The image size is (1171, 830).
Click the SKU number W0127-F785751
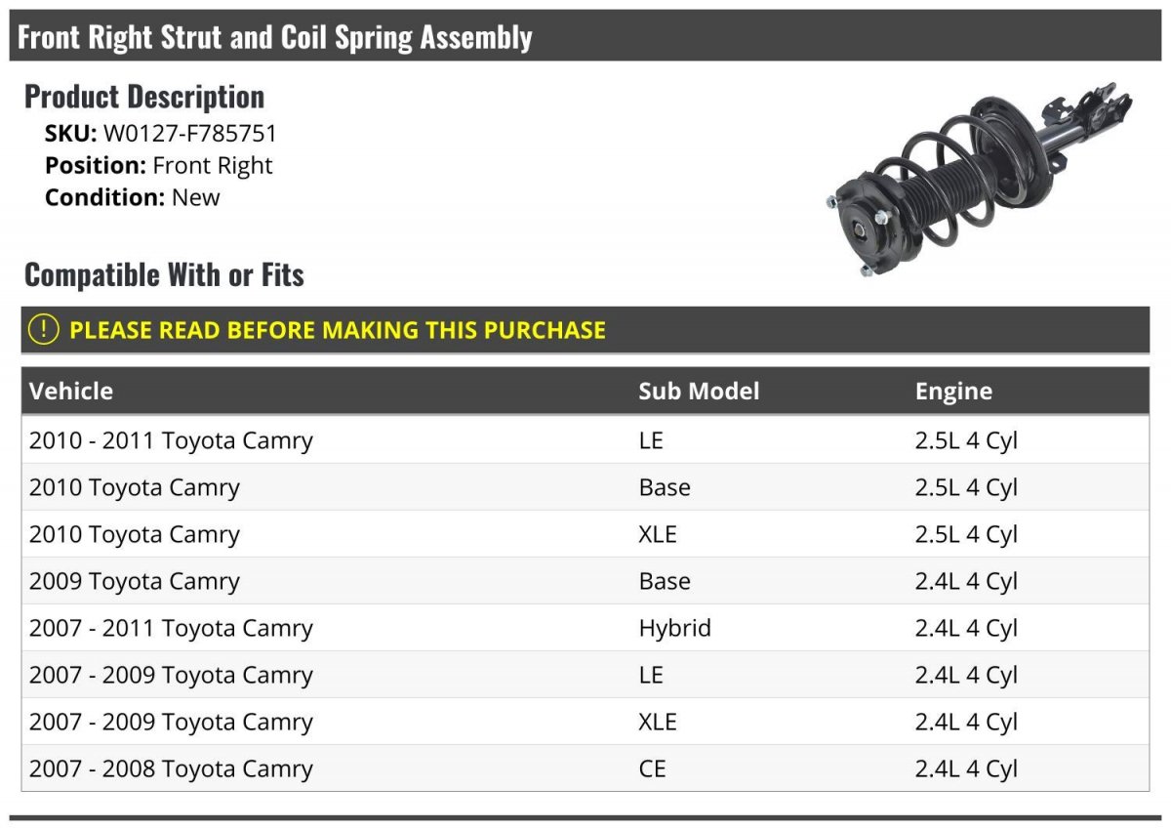190,134
